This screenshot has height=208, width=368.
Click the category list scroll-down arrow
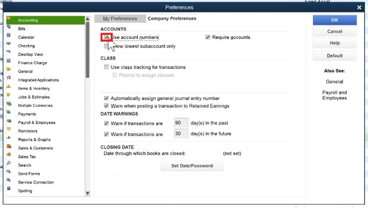(x=88, y=193)
